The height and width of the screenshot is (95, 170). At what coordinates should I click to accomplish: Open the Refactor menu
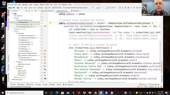(x=42, y=4)
